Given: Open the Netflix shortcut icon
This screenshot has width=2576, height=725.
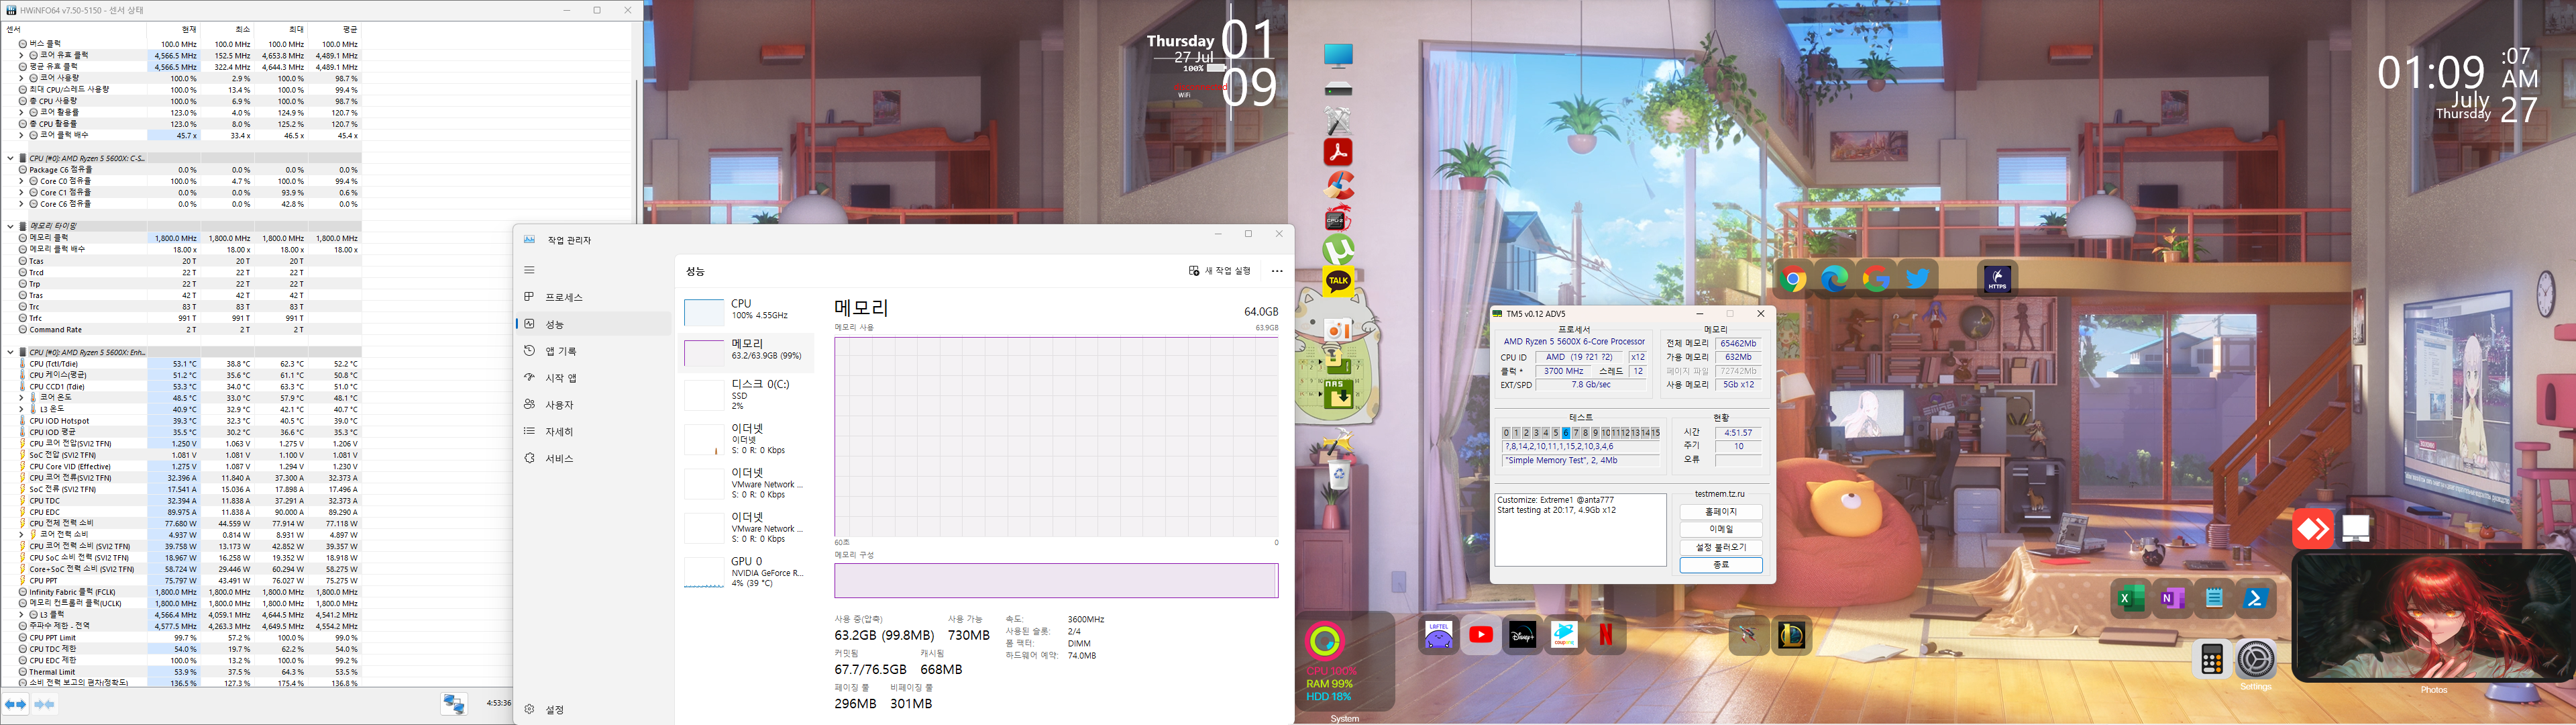Looking at the screenshot, I should (x=1605, y=635).
